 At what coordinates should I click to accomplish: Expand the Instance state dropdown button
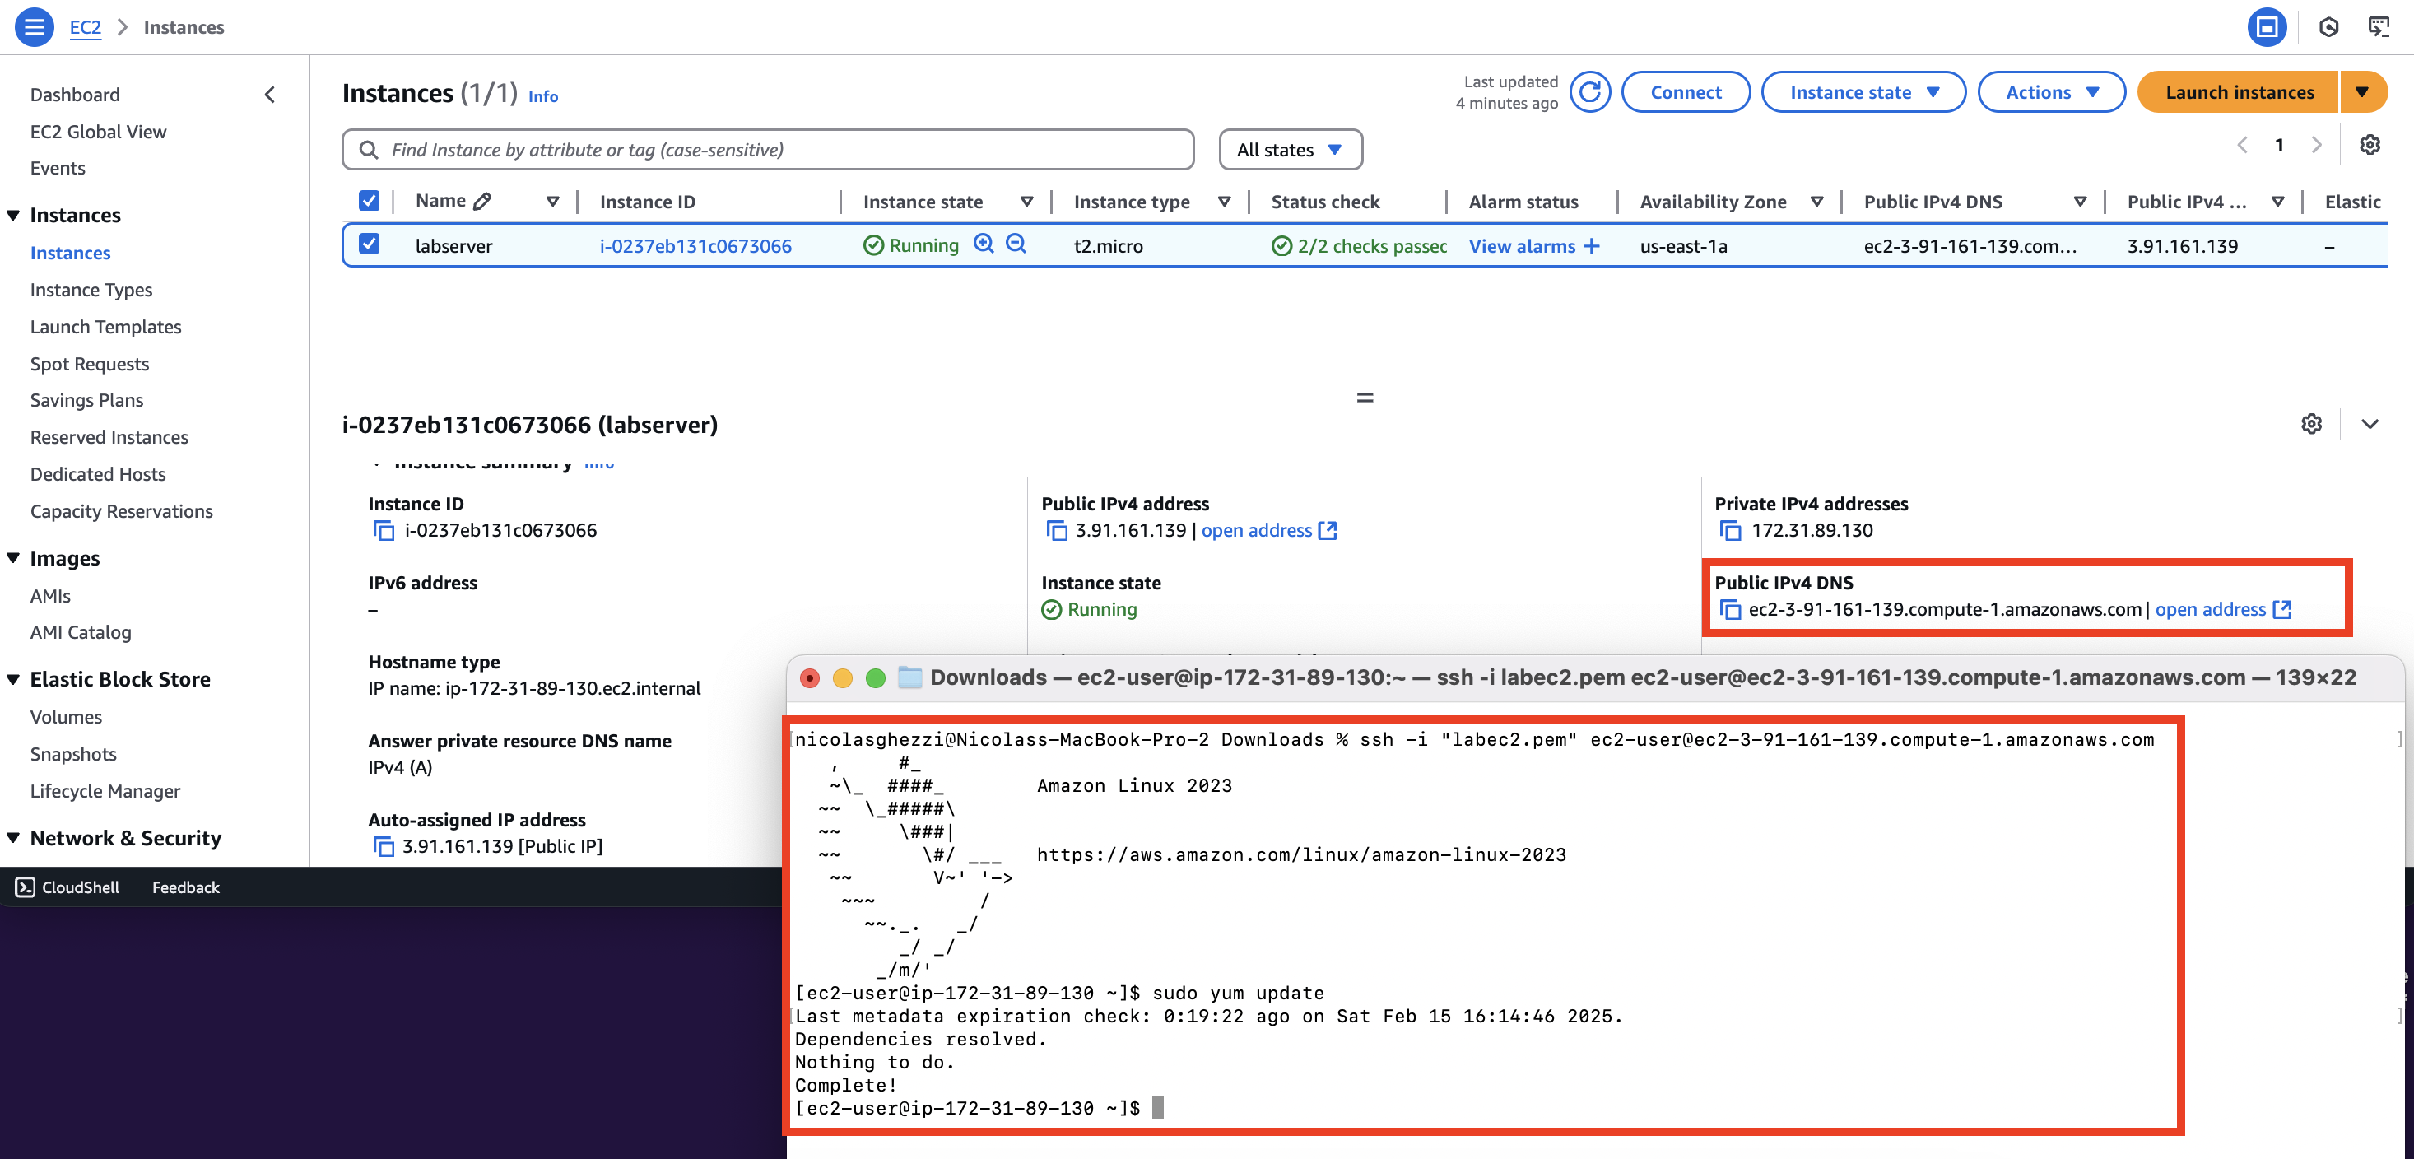click(x=1863, y=92)
